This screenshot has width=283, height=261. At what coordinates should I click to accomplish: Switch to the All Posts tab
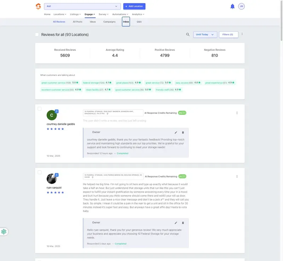[x=77, y=22]
